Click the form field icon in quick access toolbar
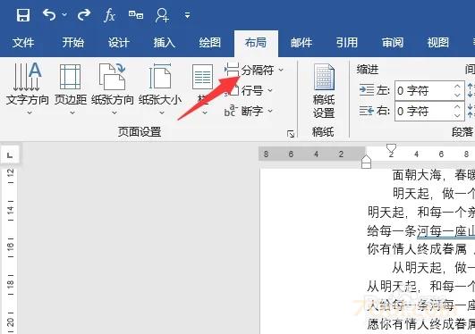Screen dimensions: 475x334 136,14
